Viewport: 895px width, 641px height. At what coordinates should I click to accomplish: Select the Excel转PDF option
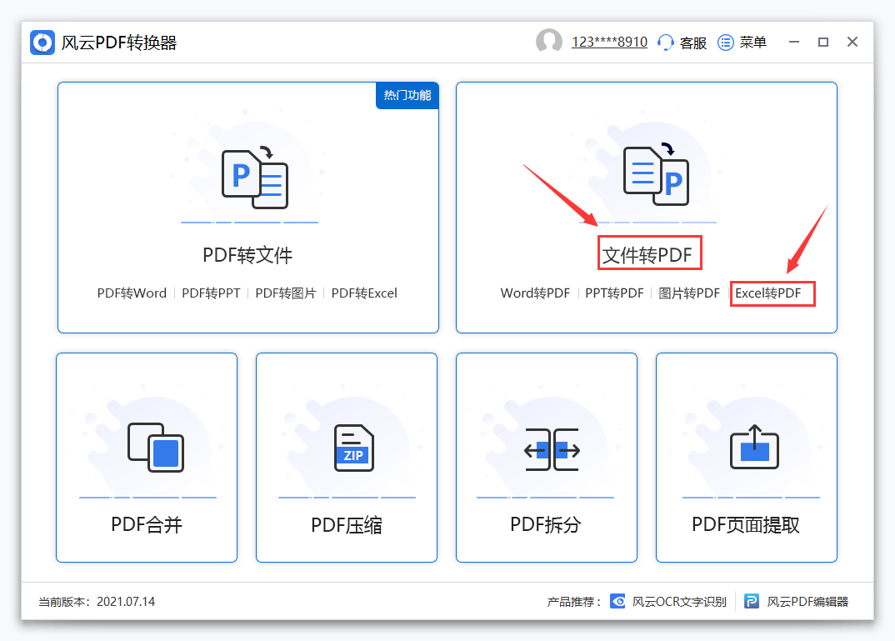(772, 293)
